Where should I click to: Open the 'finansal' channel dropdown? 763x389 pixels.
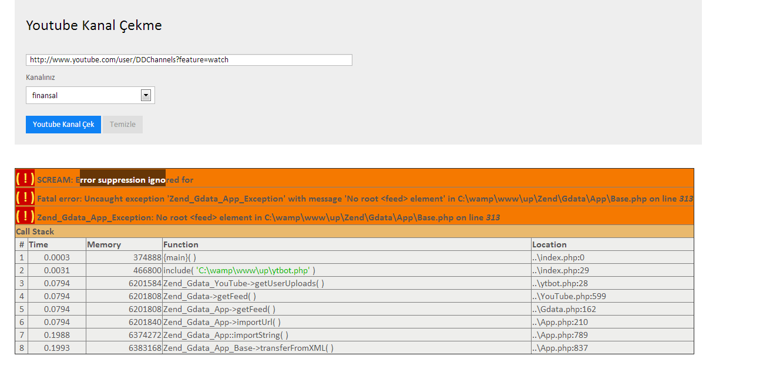click(90, 95)
